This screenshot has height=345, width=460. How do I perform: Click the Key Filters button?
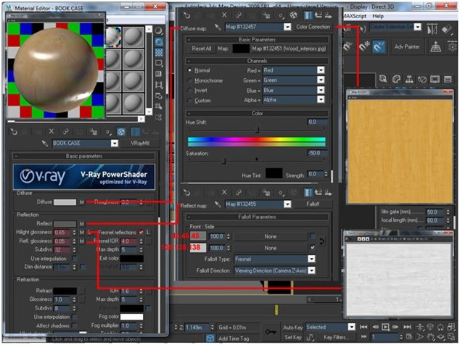coord(335,337)
